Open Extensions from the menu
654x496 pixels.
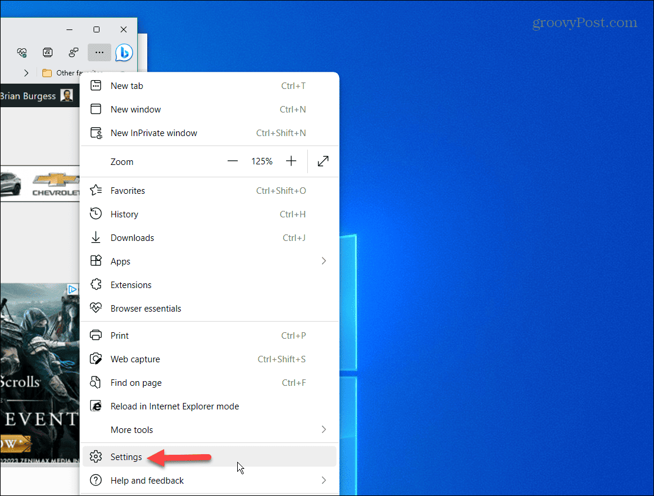click(x=210, y=285)
